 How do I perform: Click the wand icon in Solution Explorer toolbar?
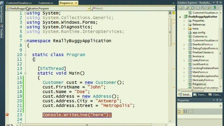pyautogui.click(x=209, y=8)
